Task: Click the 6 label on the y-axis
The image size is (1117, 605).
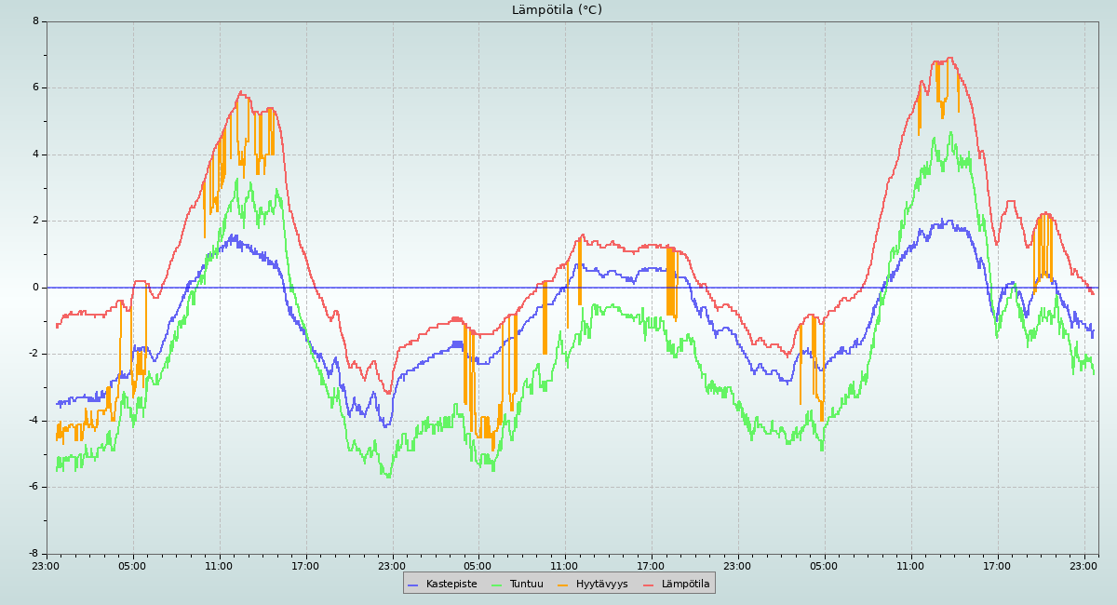Action: pyautogui.click(x=35, y=87)
